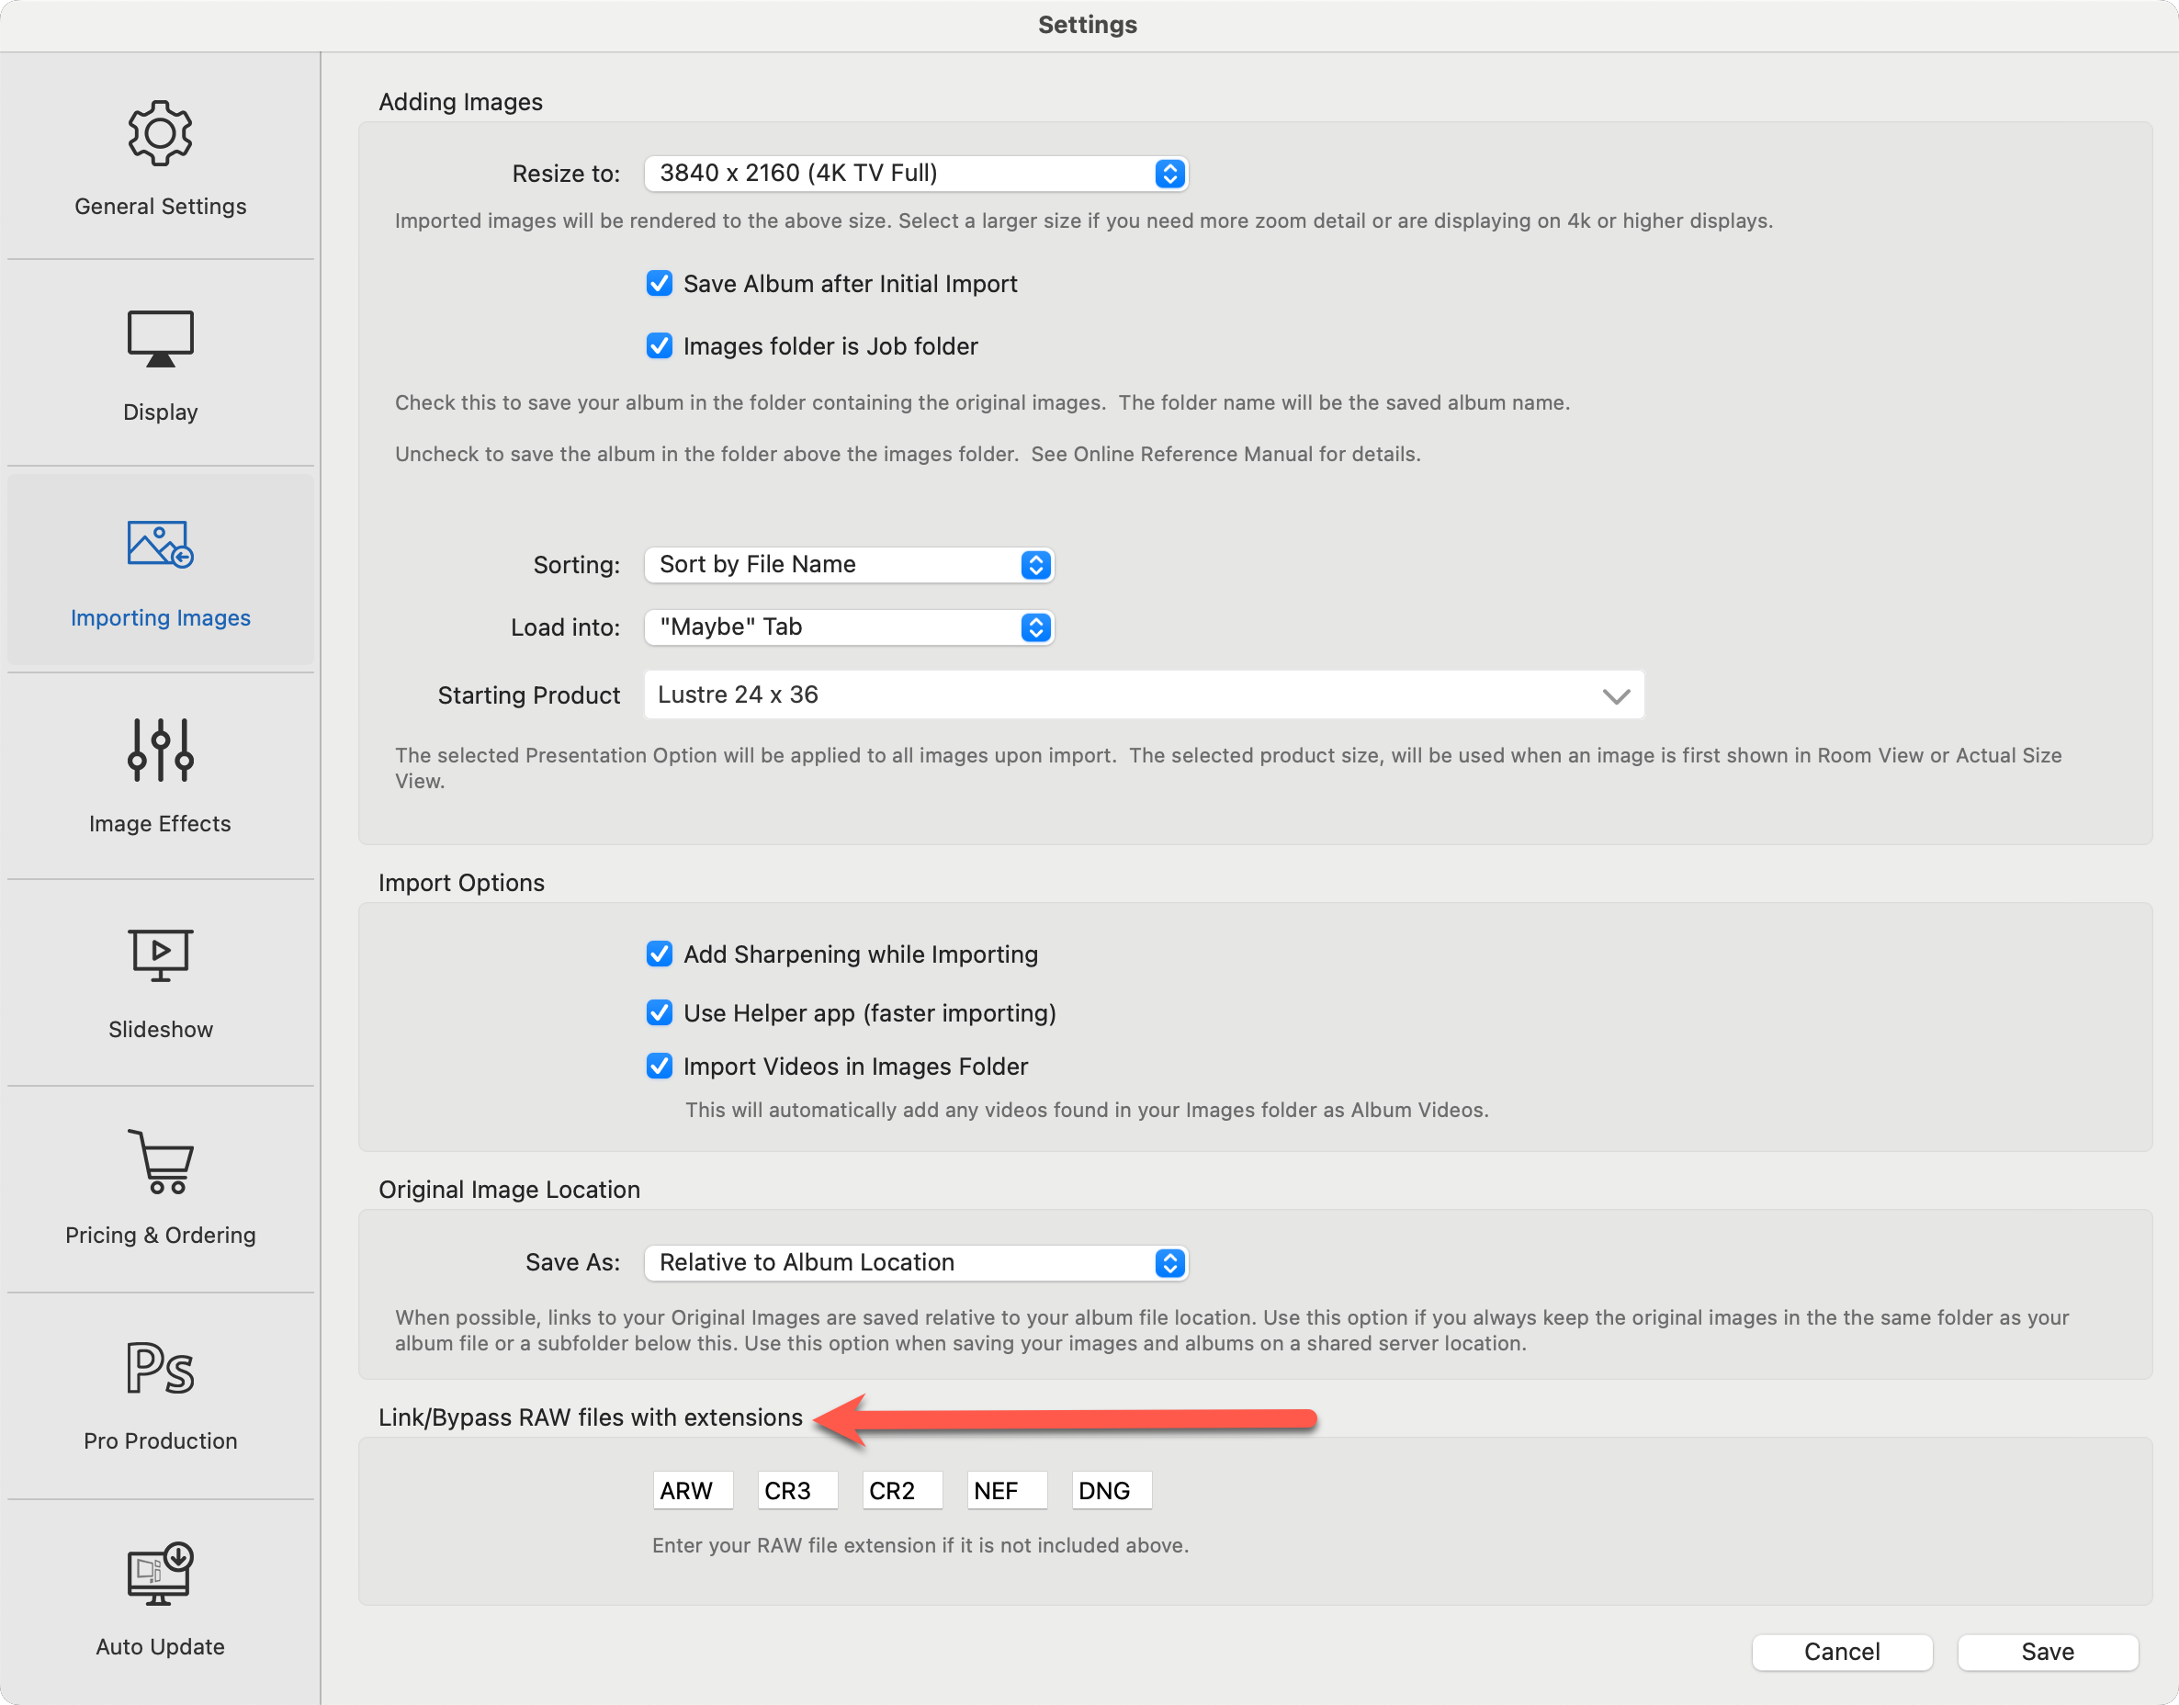This screenshot has width=2179, height=1705.
Task: Open Pricing & Ordering cart icon
Action: point(160,1161)
